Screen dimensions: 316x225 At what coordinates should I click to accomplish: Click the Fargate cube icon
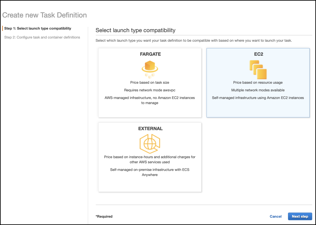coord(150,69)
